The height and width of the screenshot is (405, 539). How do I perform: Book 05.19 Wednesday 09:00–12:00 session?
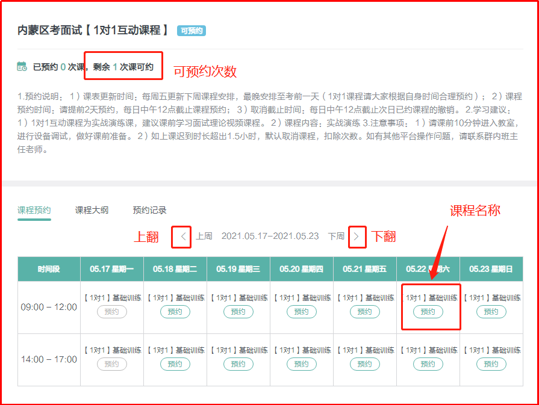[238, 312]
